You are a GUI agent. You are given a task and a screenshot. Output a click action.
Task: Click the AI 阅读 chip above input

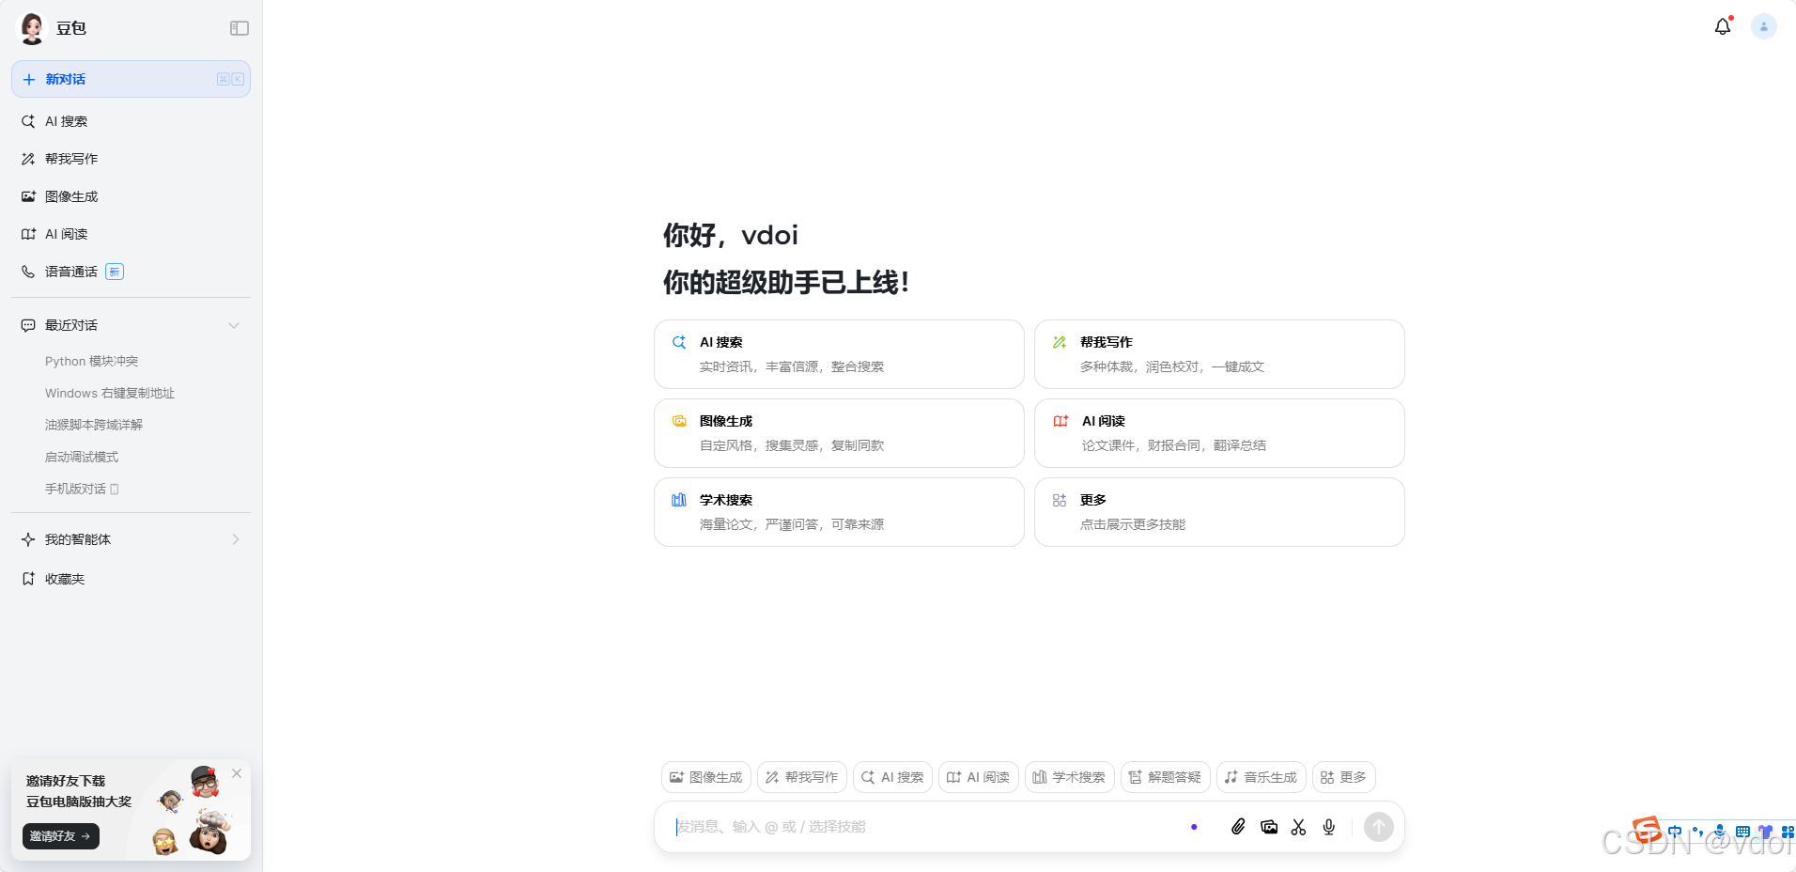[x=978, y=777]
